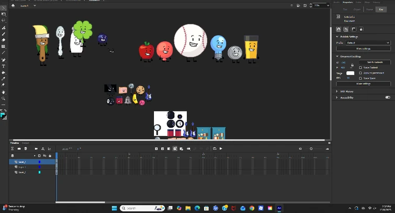The image size is (395, 213).
Task: Enable the Scale Content checkbox
Action: [x=360, y=68]
